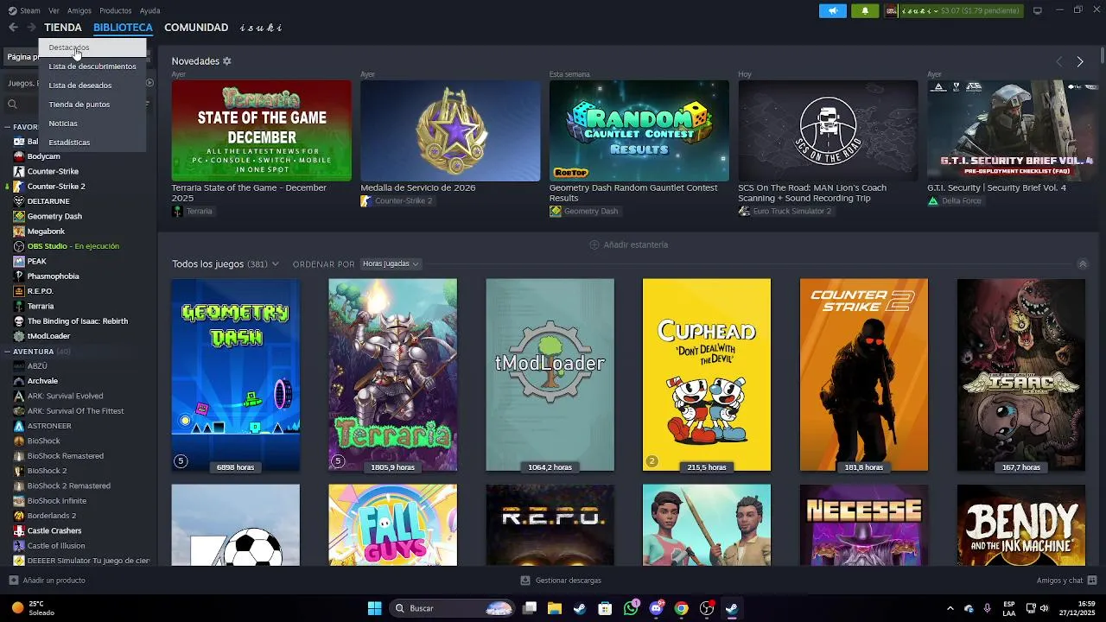Switch to the TIENDA tab
This screenshot has width=1106, height=622.
tap(63, 28)
